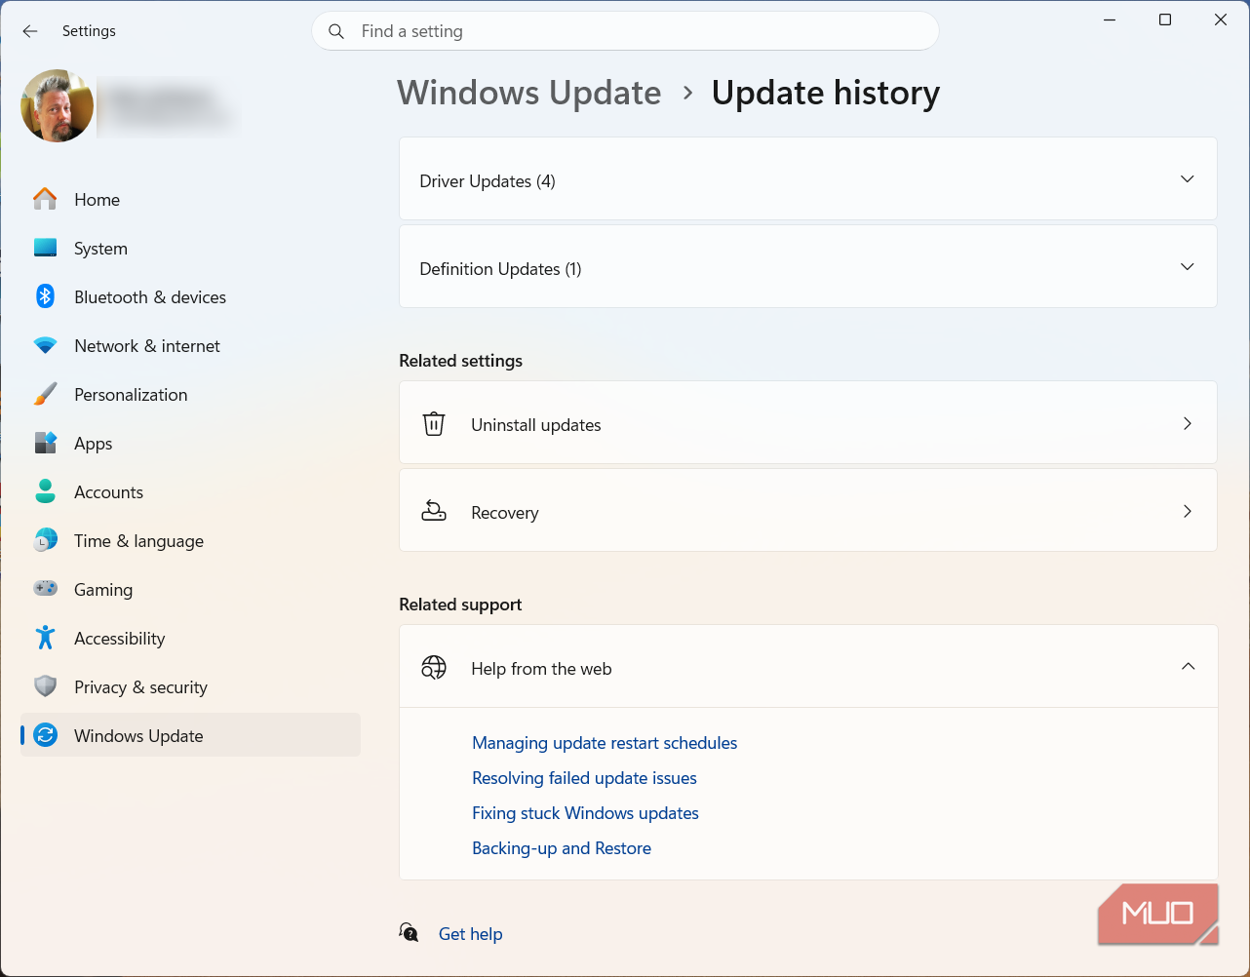Screen dimensions: 1250x977
Task: Open the Home settings page
Action: point(190,199)
